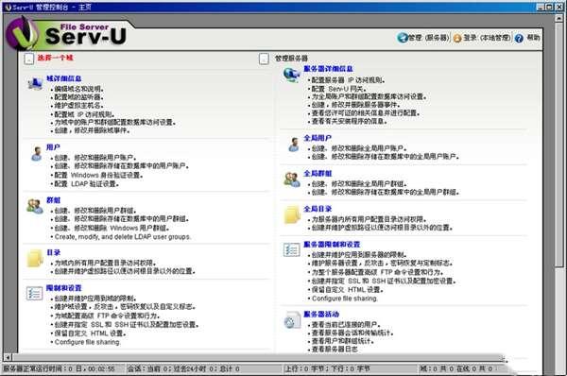Click the bullet "配置 Windows 身份验证设置。"
This screenshot has width=567, height=376.
[98, 175]
